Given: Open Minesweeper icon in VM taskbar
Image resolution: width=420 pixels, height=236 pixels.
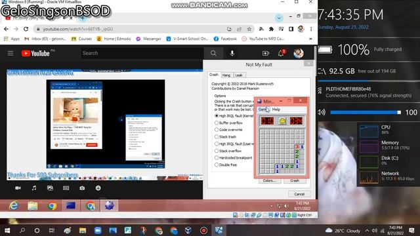Looking at the screenshot, I should click(x=110, y=206).
